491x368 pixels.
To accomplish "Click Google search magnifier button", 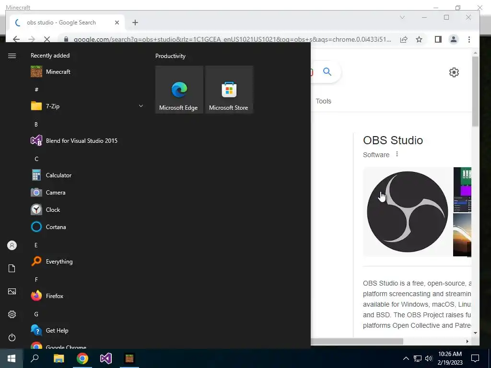I will coord(327,72).
